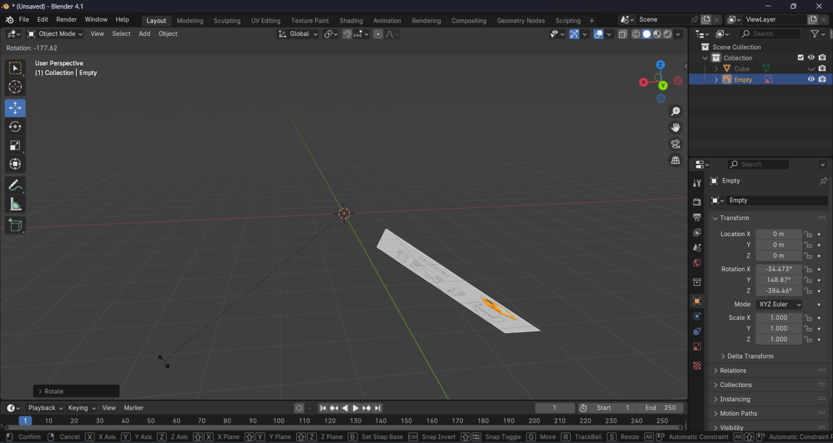Viewport: 833px width, 443px height.
Task: Open the Marker menu in timeline
Action: click(x=133, y=408)
